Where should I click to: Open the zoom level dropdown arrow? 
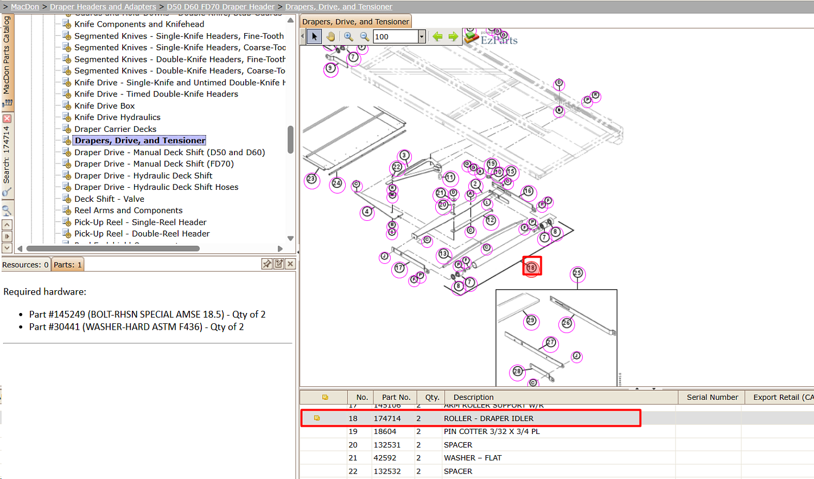(x=422, y=36)
